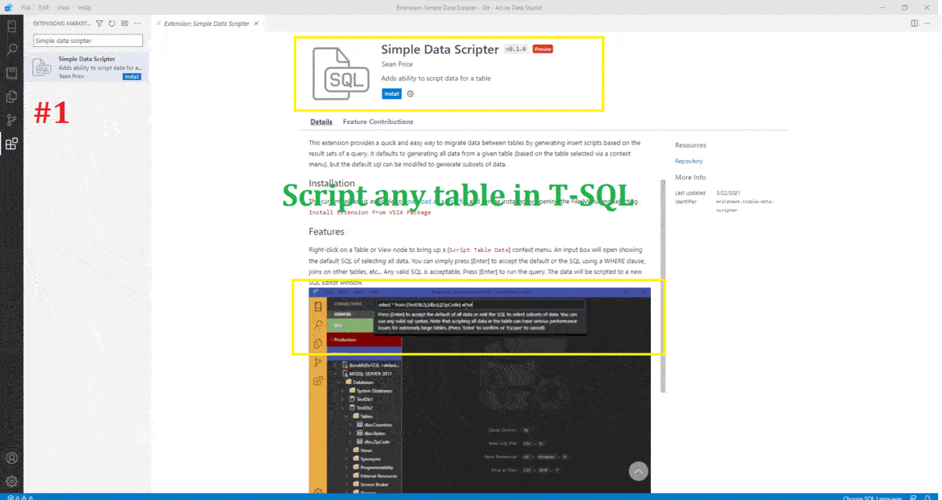942x500 pixels.
Task: Click the Installation heading
Action: [332, 184]
